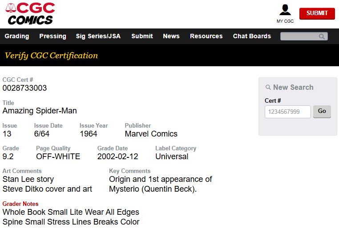This screenshot has height=229, width=339.
Task: Click label category Universal
Action: click(172, 157)
